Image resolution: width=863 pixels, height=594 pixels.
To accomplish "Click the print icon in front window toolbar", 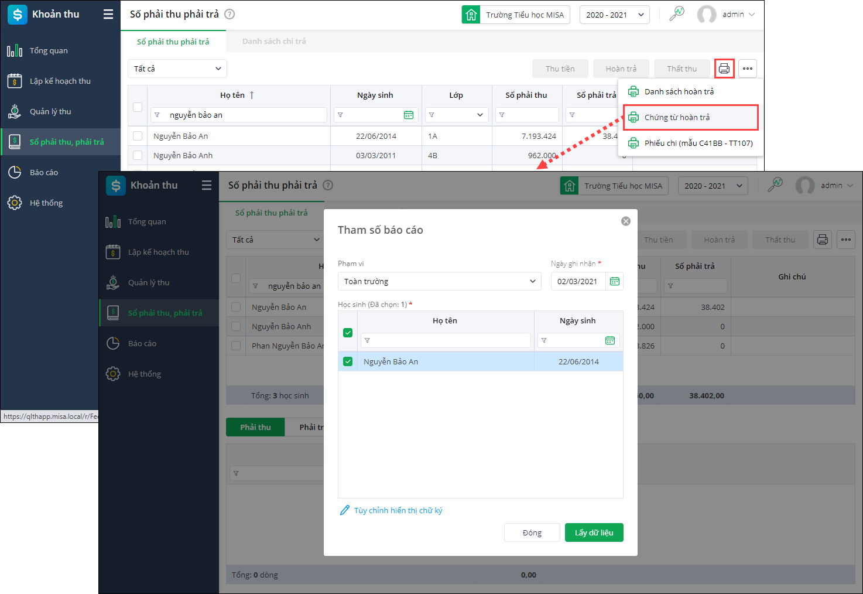I will click(x=823, y=240).
